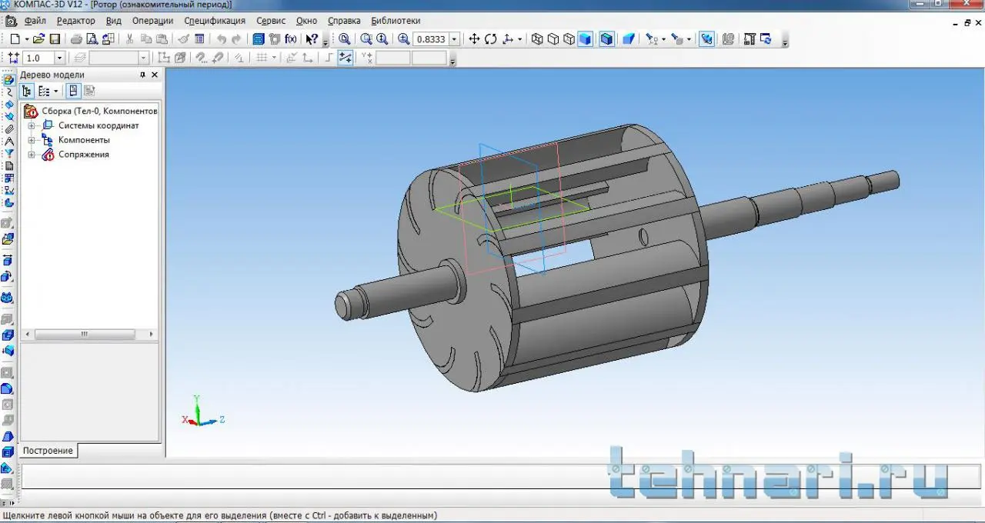
Task: Select the Rotate view tool
Action: pos(490,38)
